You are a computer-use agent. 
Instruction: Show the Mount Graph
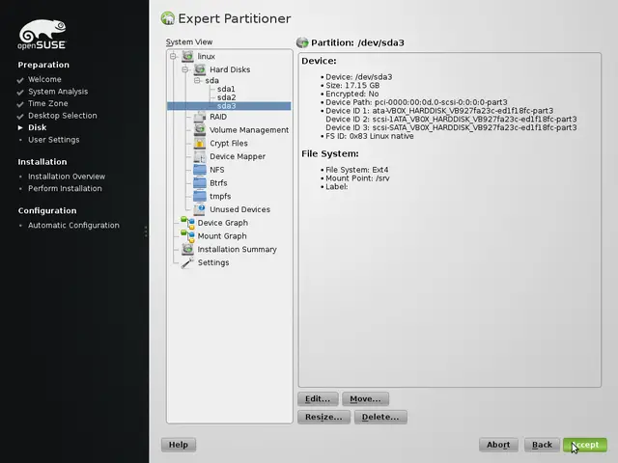point(222,236)
